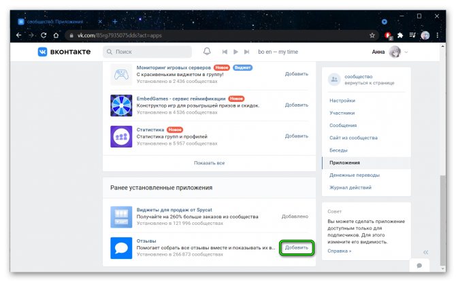Image resolution: width=456 pixels, height=282 pixels.
Task: Click the site lock icon in address bar
Action: (71, 36)
